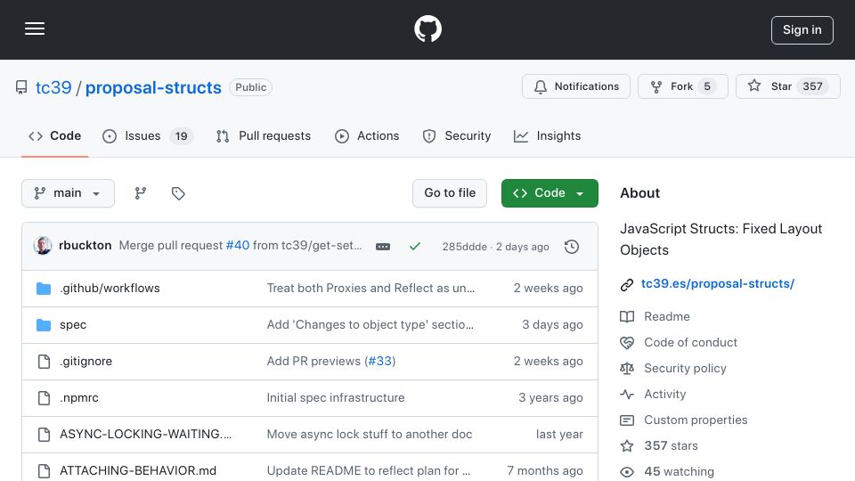Open the Readme link in About
The image size is (855, 481).
click(x=667, y=316)
